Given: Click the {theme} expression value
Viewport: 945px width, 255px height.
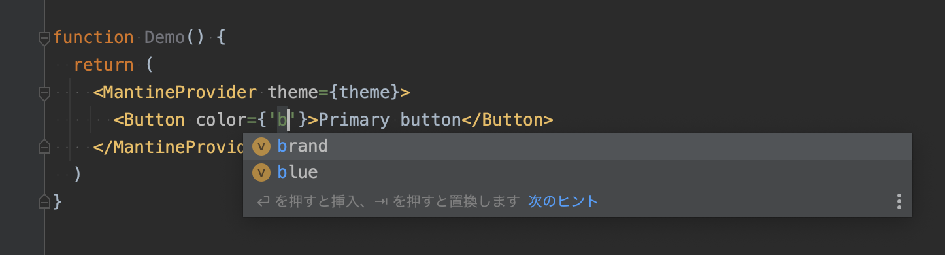Looking at the screenshot, I should click(x=364, y=92).
